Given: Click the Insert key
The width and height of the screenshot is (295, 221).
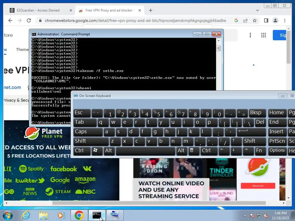Looking at the screenshot, I should point(277,132).
